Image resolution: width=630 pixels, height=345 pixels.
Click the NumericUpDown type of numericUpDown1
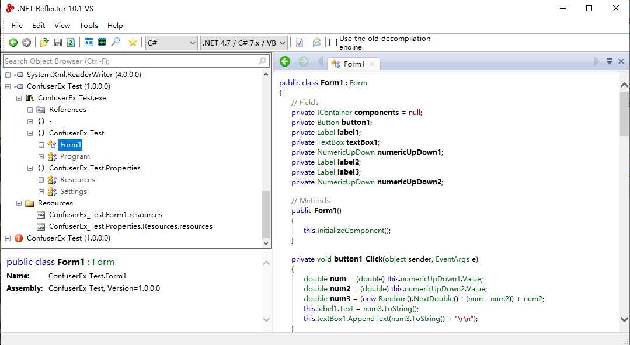(x=346, y=152)
